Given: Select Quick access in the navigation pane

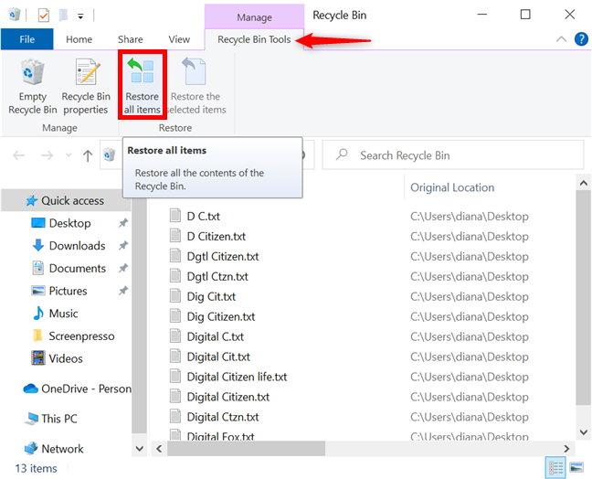Looking at the screenshot, I should point(65,200).
